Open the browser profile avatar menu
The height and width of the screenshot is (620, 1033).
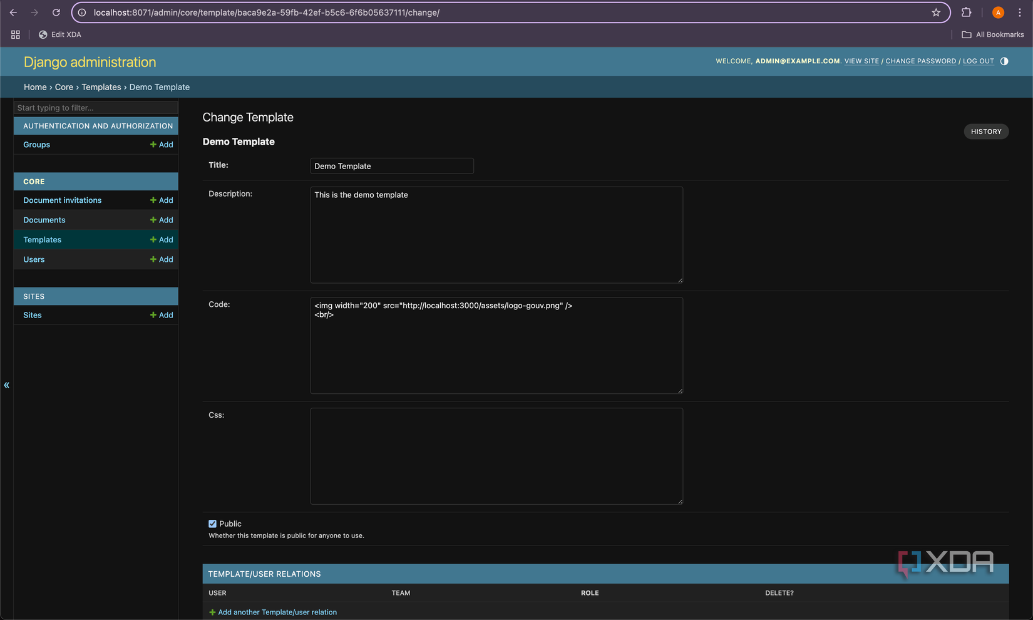pyautogui.click(x=997, y=12)
